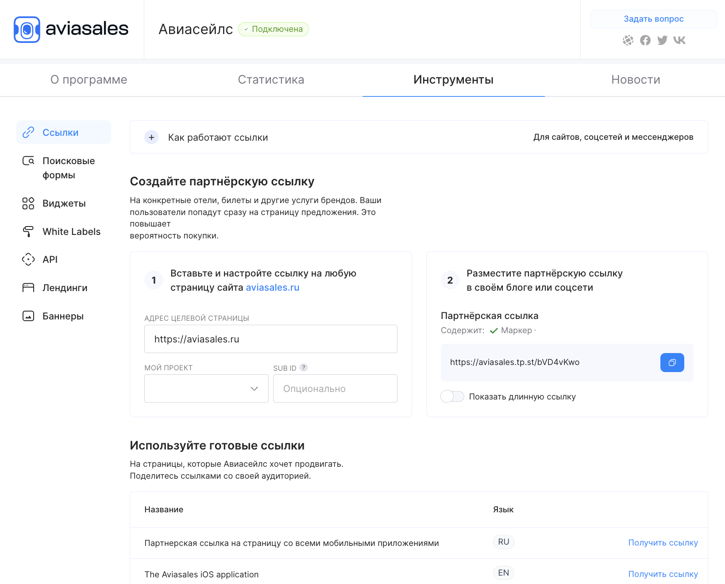Click the Название column header
Viewport: 725px width, 584px height.
click(x=164, y=510)
